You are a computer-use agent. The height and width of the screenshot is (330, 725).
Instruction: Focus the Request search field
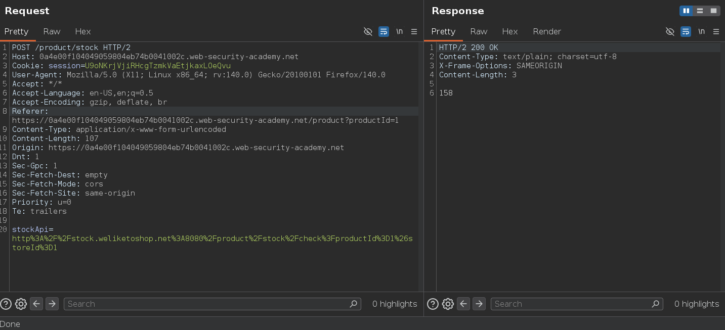(x=212, y=304)
